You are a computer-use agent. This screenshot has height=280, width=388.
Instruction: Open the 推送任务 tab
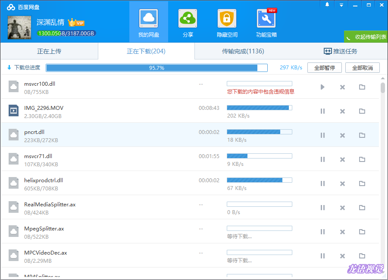click(x=341, y=51)
